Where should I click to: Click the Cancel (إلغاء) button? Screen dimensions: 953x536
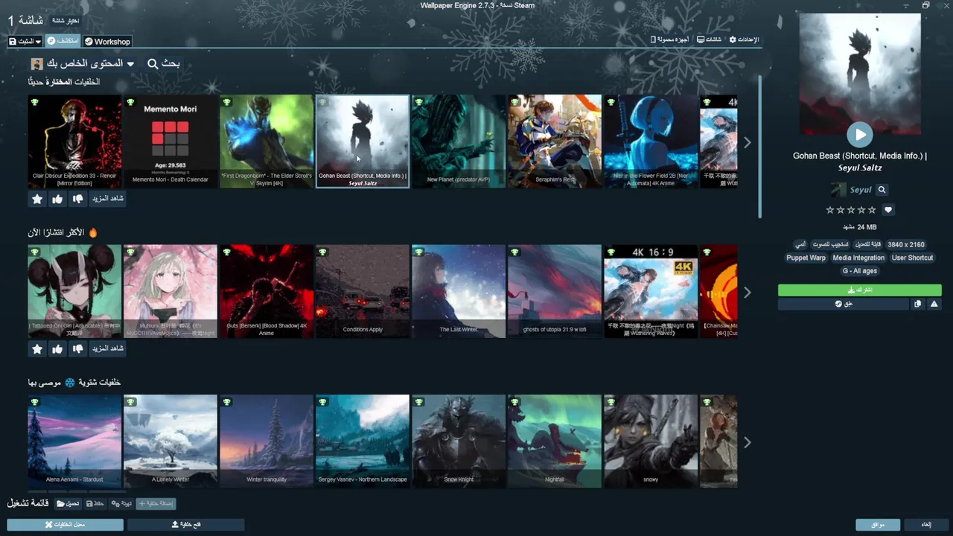click(927, 525)
